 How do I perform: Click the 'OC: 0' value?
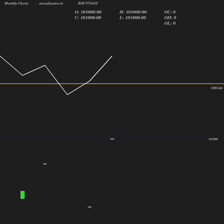coord(170,12)
